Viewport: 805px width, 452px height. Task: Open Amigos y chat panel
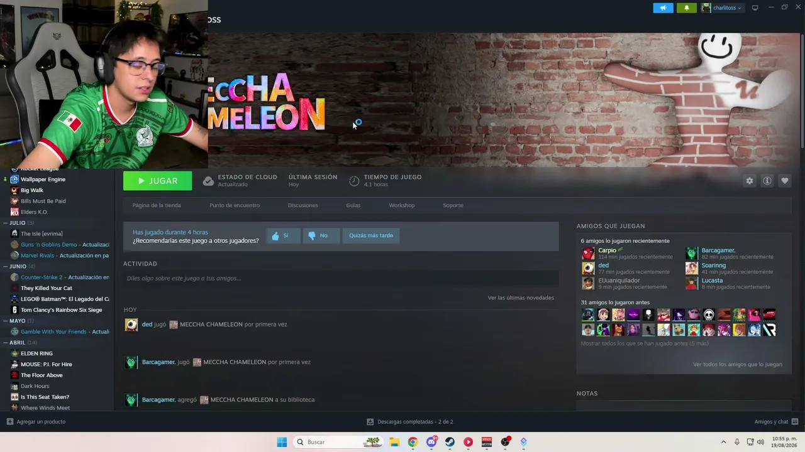[776, 422]
